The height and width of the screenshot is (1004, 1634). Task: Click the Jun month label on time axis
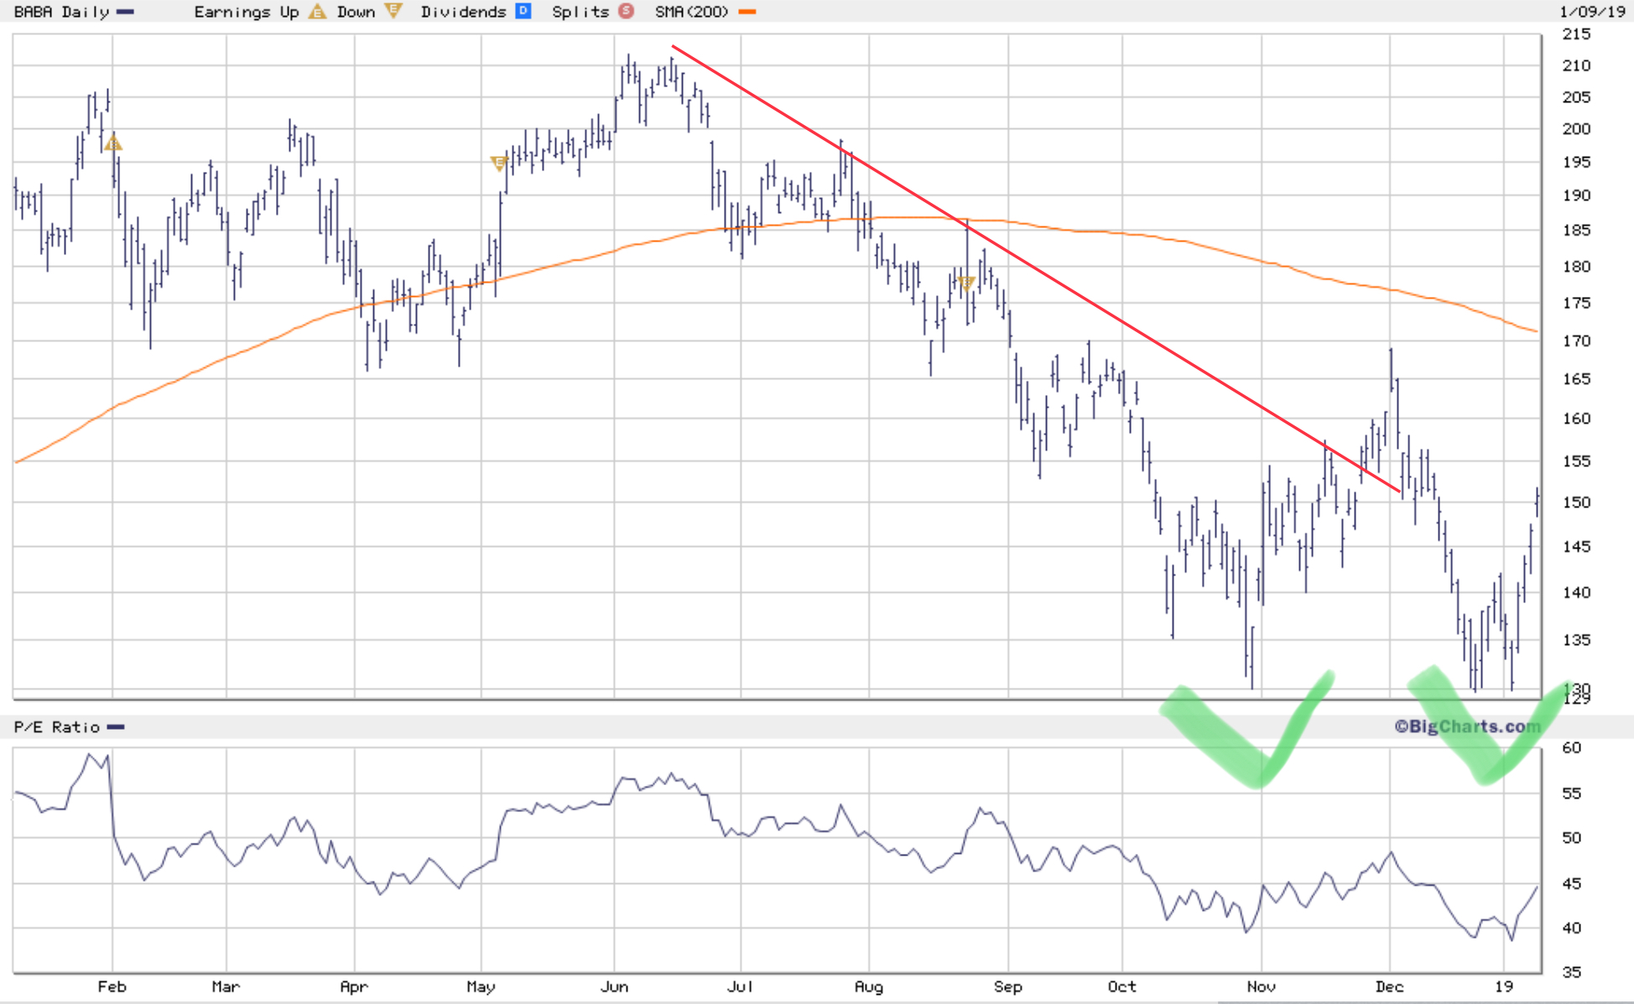pyautogui.click(x=614, y=987)
